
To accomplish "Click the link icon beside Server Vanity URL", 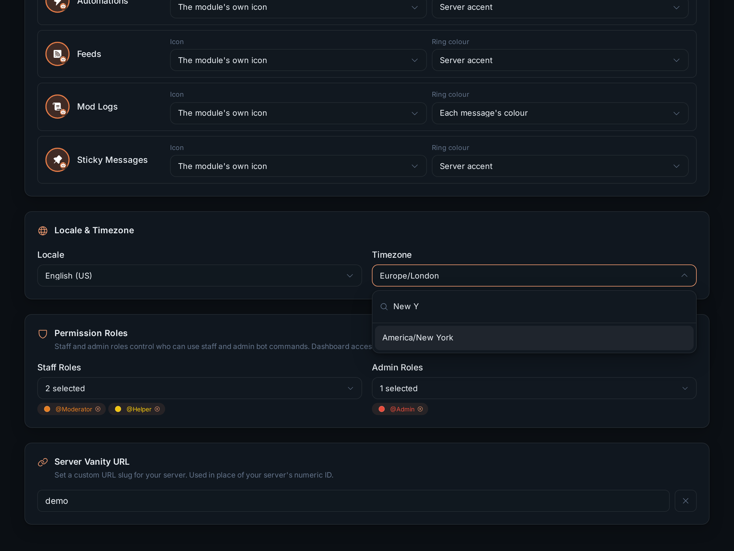I will 43,462.
